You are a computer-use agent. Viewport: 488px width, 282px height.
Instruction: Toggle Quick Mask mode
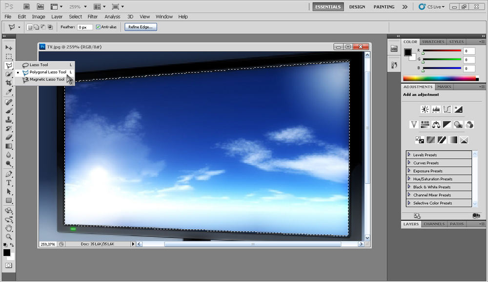coord(8,265)
